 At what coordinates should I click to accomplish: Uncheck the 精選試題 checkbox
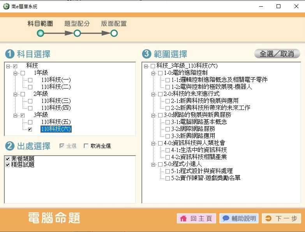tap(7, 165)
